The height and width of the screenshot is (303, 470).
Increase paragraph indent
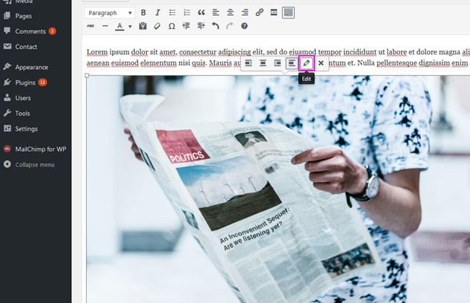201,26
